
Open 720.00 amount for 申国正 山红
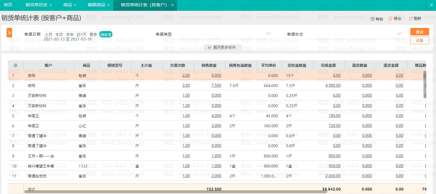pos(334,126)
